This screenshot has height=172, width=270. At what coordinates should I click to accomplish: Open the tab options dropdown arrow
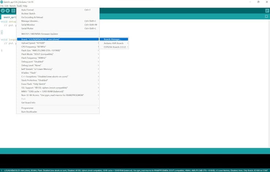(x=266, y=16)
